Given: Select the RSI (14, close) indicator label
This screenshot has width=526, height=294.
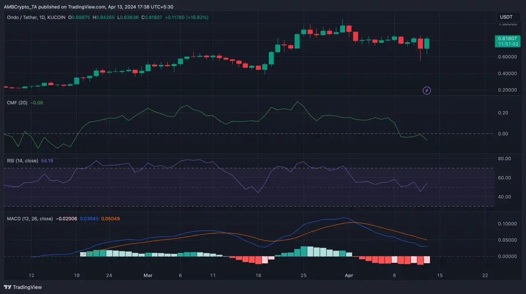Looking at the screenshot, I should (23, 161).
